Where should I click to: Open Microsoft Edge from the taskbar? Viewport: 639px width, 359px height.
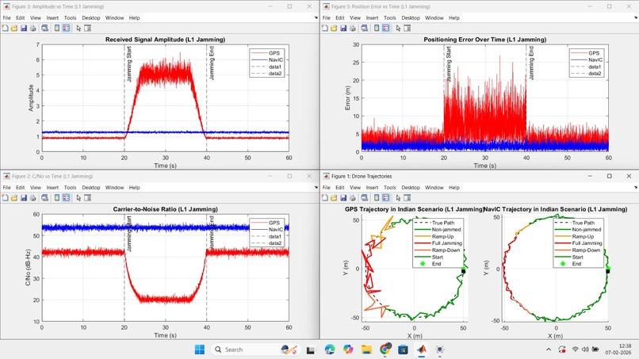[330, 349]
